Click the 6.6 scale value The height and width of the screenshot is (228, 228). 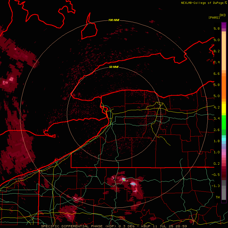coord(217,73)
